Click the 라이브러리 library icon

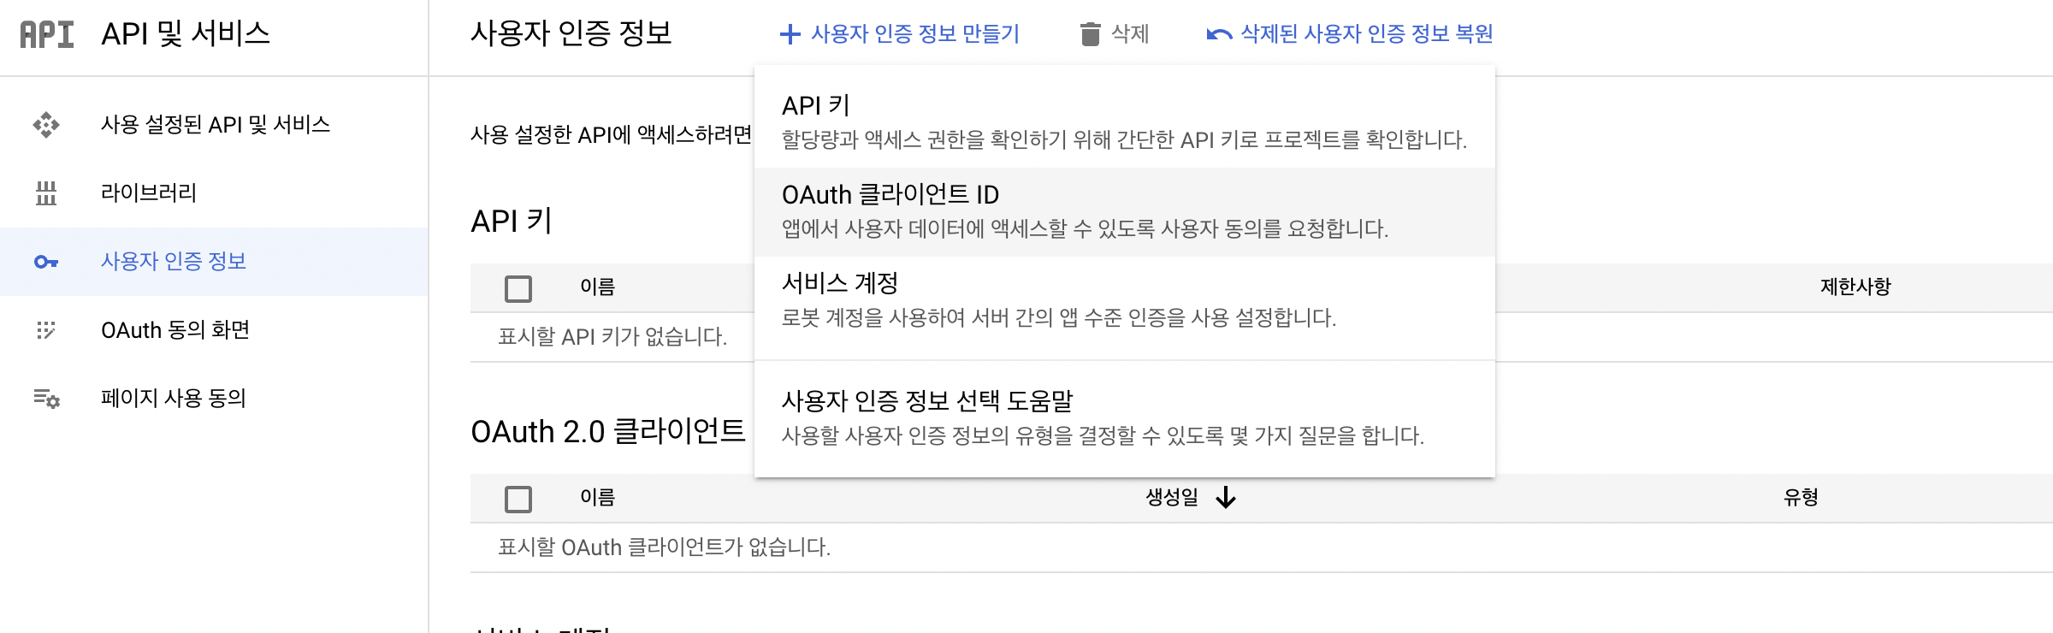(46, 193)
